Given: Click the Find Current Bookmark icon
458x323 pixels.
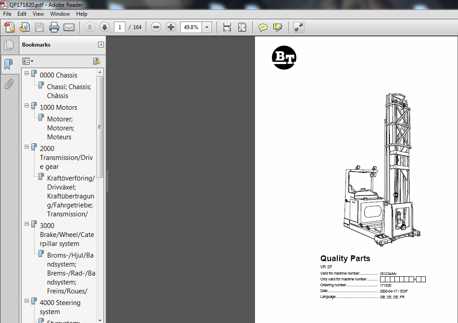Looking at the screenshot, I should pos(96,61).
